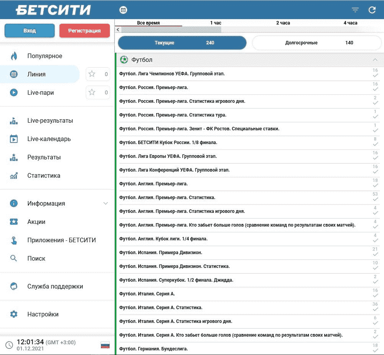Click the refresh icon in header
Viewport: 384px width, 355px height.
(x=372, y=10)
